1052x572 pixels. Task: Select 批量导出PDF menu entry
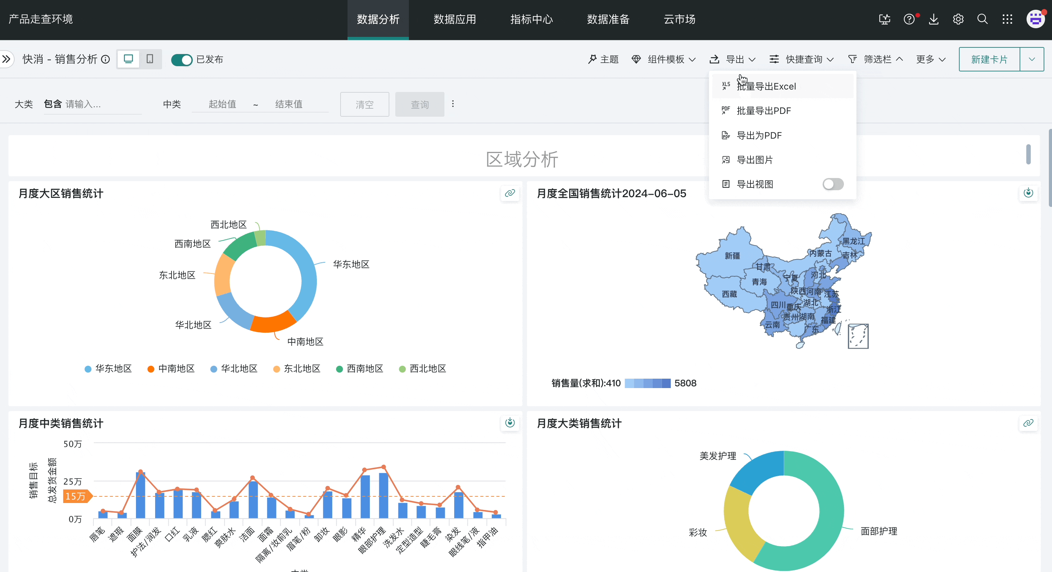(763, 110)
